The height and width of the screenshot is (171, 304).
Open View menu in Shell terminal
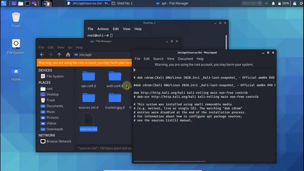(x=127, y=29)
